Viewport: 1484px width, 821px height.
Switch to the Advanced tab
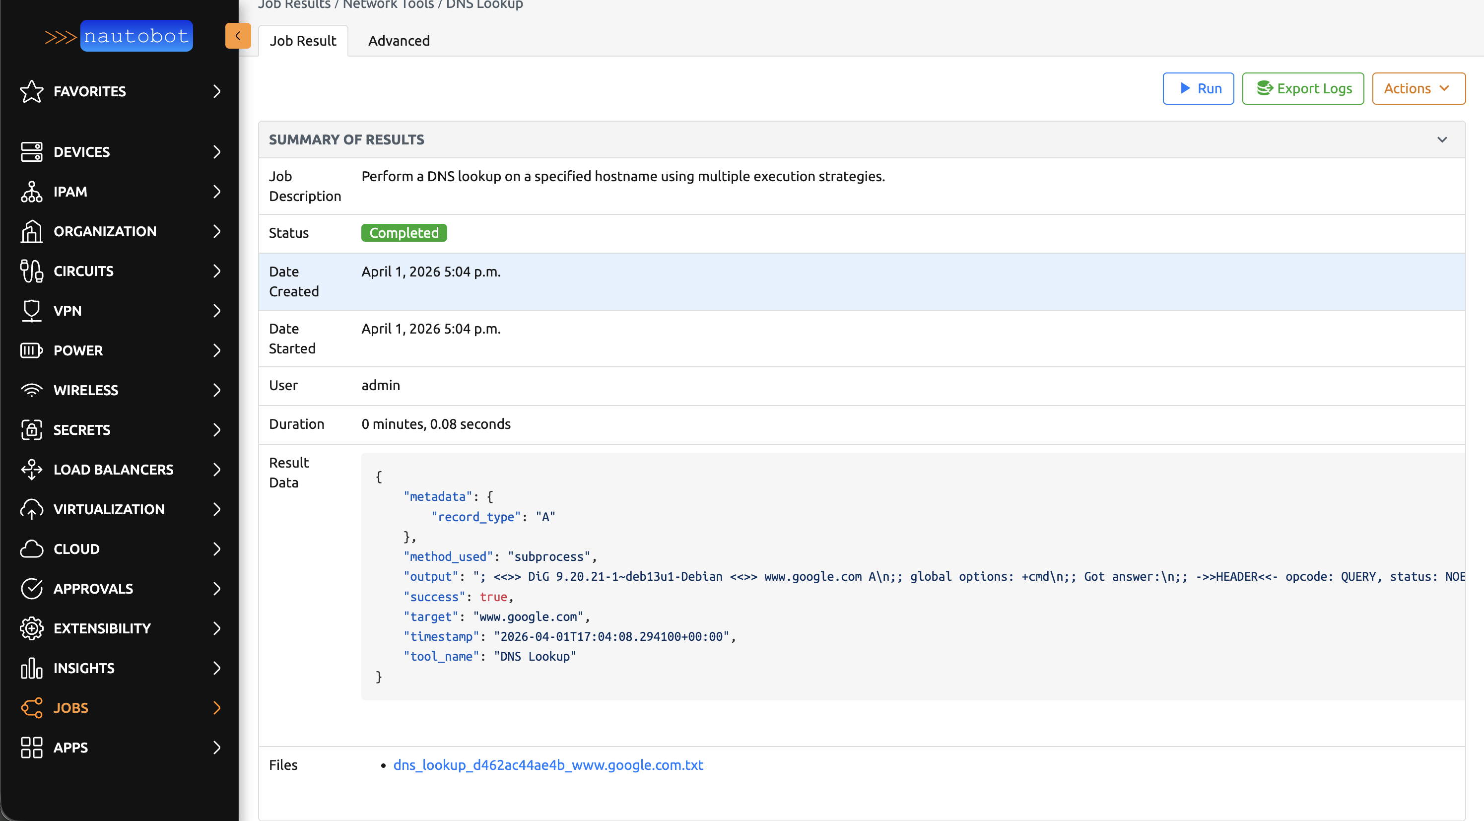tap(399, 41)
